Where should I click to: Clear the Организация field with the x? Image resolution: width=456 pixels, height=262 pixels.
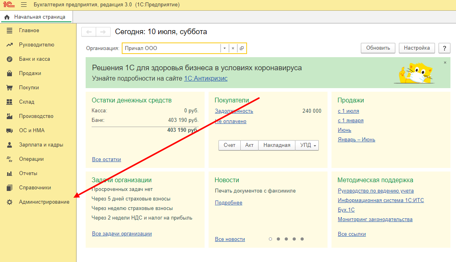pos(233,48)
